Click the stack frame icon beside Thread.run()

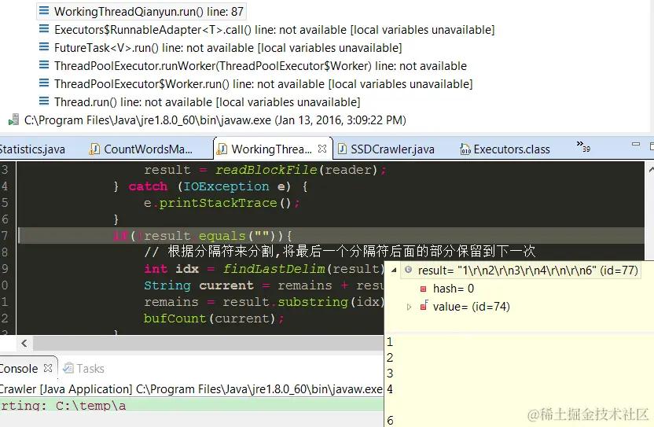[x=44, y=101]
